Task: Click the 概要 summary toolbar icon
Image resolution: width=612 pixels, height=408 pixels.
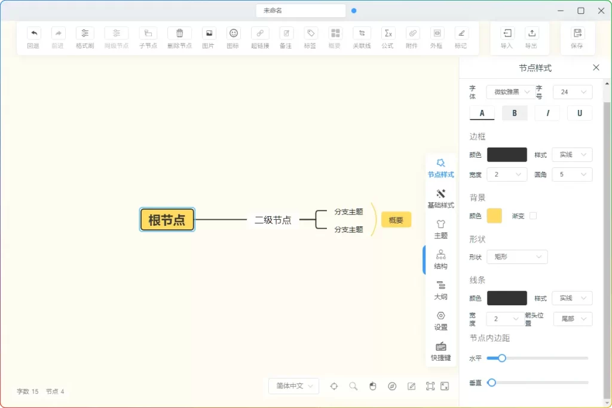Action: [x=335, y=33]
